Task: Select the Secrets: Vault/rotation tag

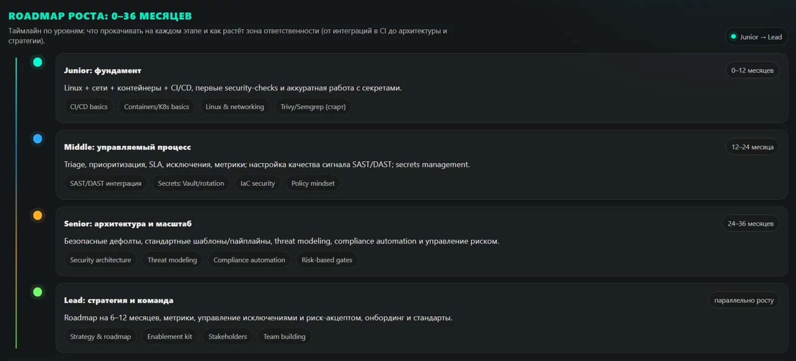Action: 191,183
